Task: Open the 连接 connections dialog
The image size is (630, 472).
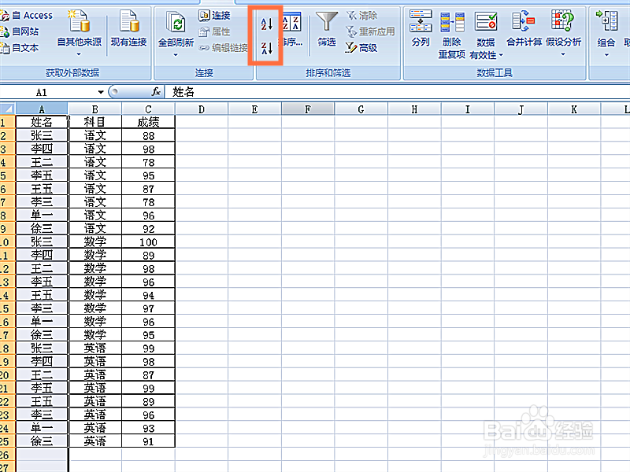Action: pyautogui.click(x=214, y=15)
